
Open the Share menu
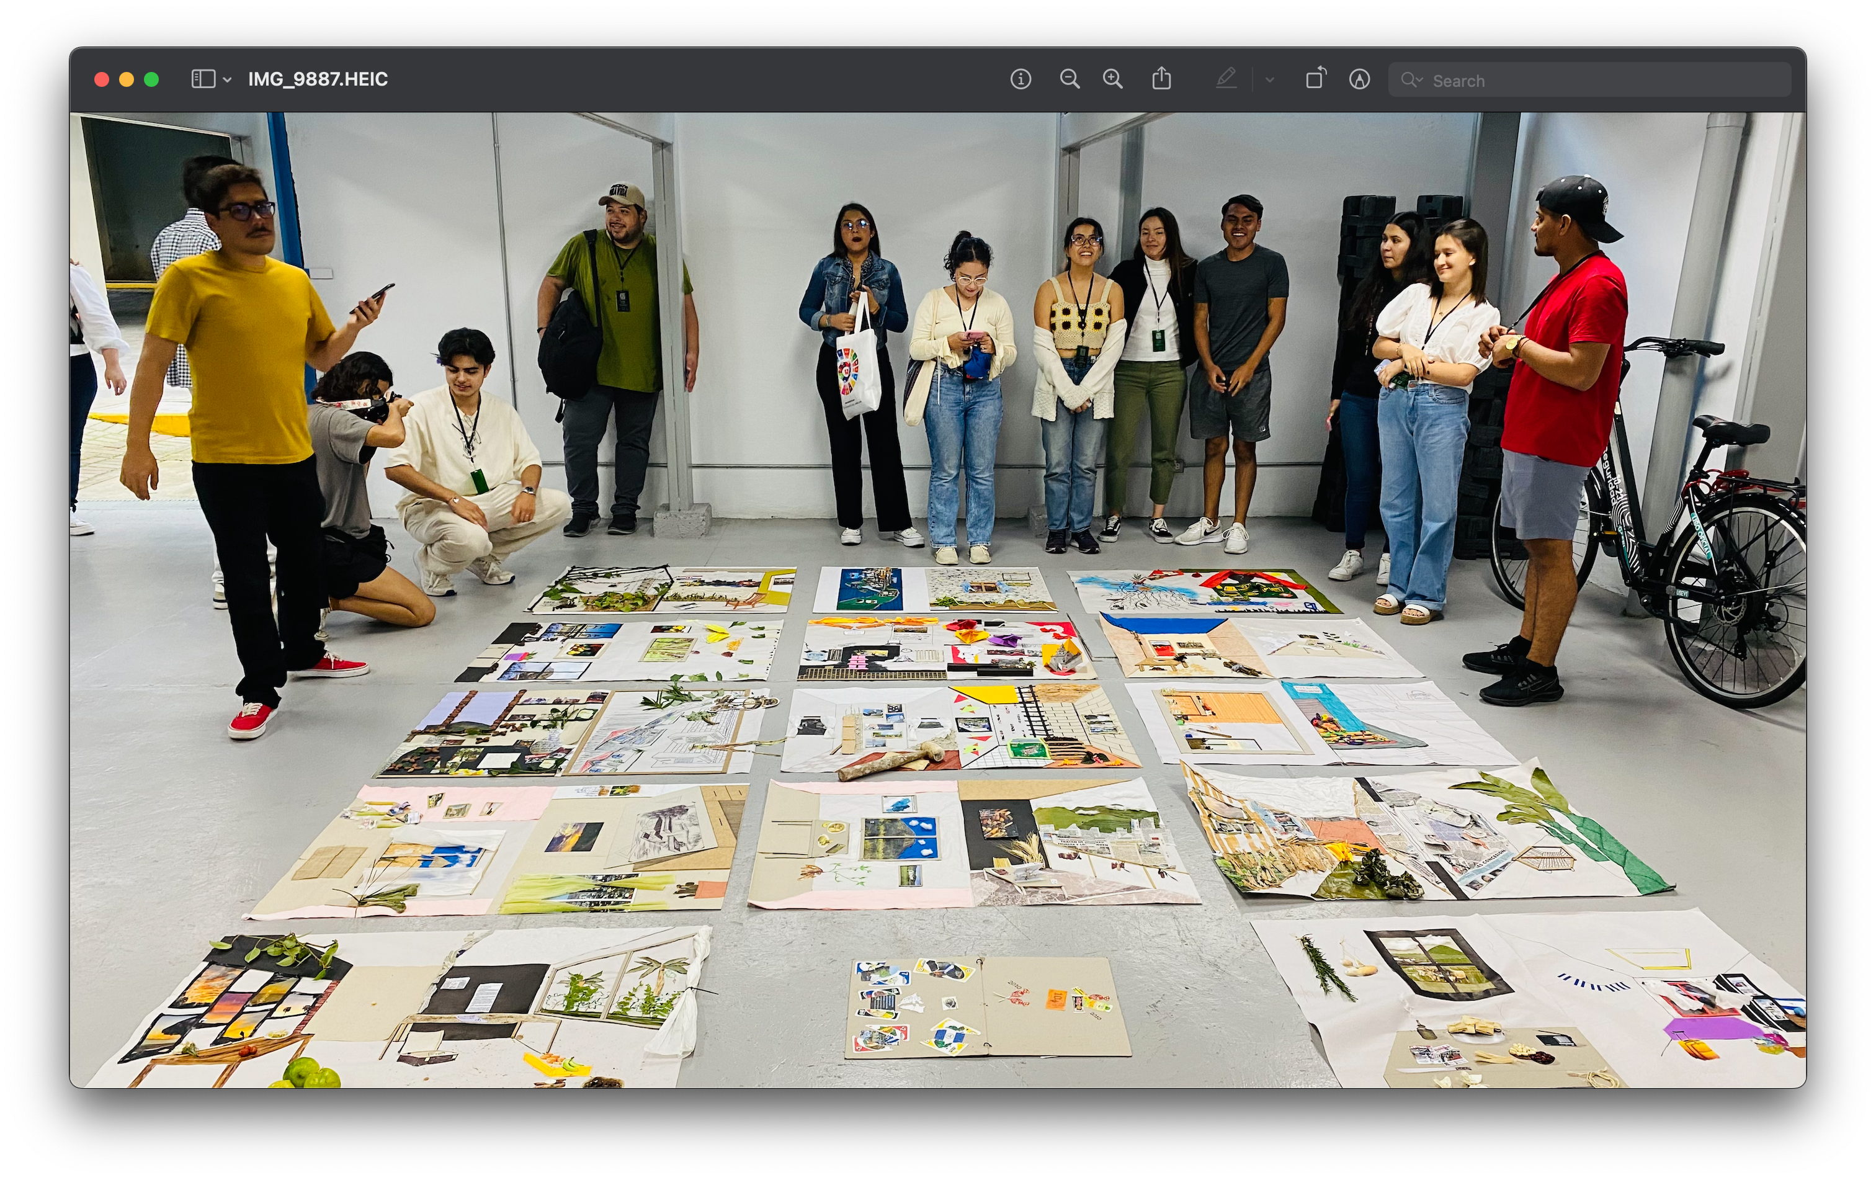(x=1161, y=79)
